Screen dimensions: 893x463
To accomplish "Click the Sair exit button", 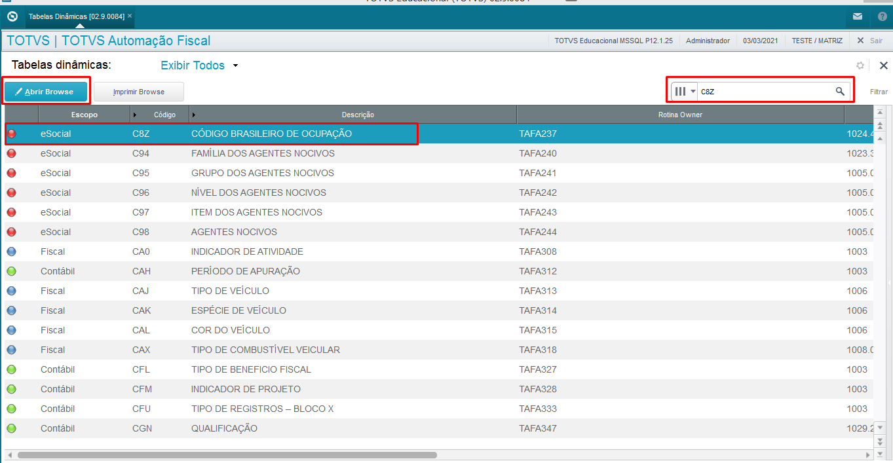I will point(870,41).
